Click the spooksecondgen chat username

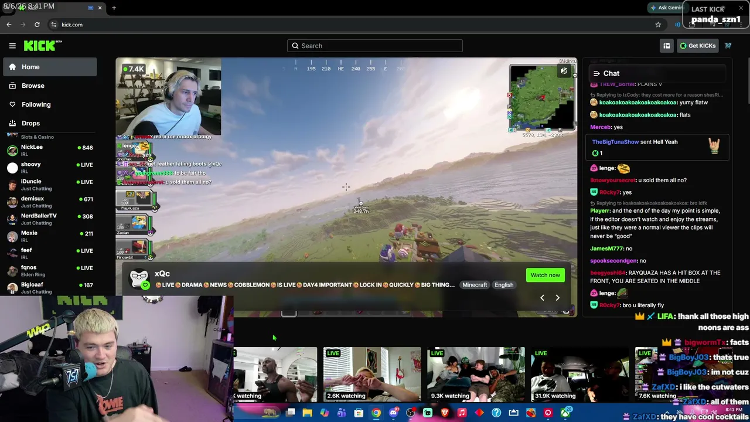pyautogui.click(x=613, y=261)
